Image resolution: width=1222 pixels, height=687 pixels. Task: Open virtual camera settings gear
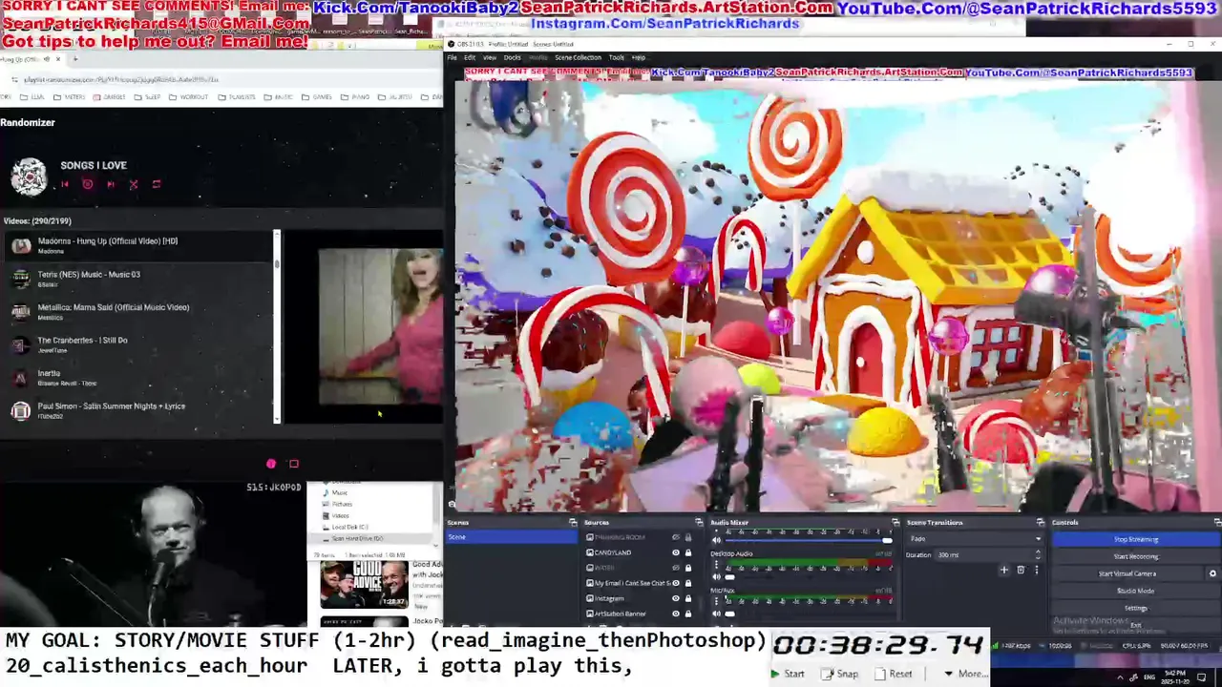point(1212,573)
